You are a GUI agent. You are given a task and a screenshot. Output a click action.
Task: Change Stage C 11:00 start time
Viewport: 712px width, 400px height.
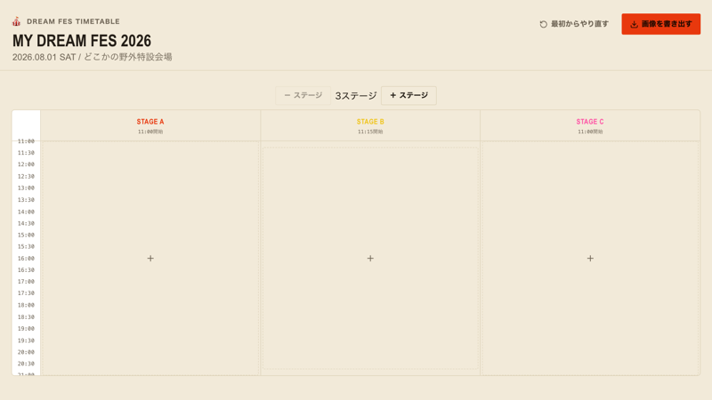click(590, 132)
